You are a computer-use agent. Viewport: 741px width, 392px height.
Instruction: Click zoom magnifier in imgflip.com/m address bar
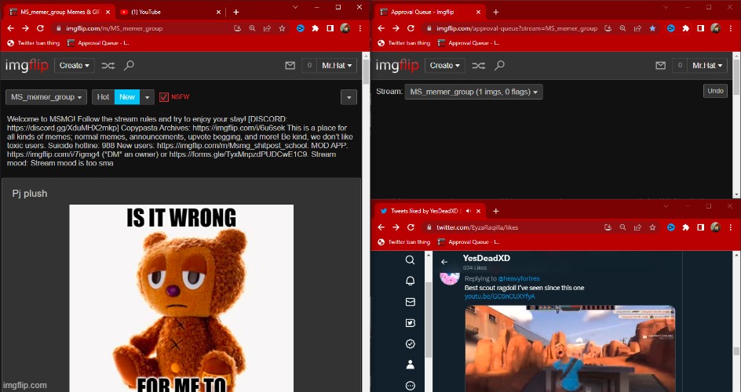click(x=252, y=28)
